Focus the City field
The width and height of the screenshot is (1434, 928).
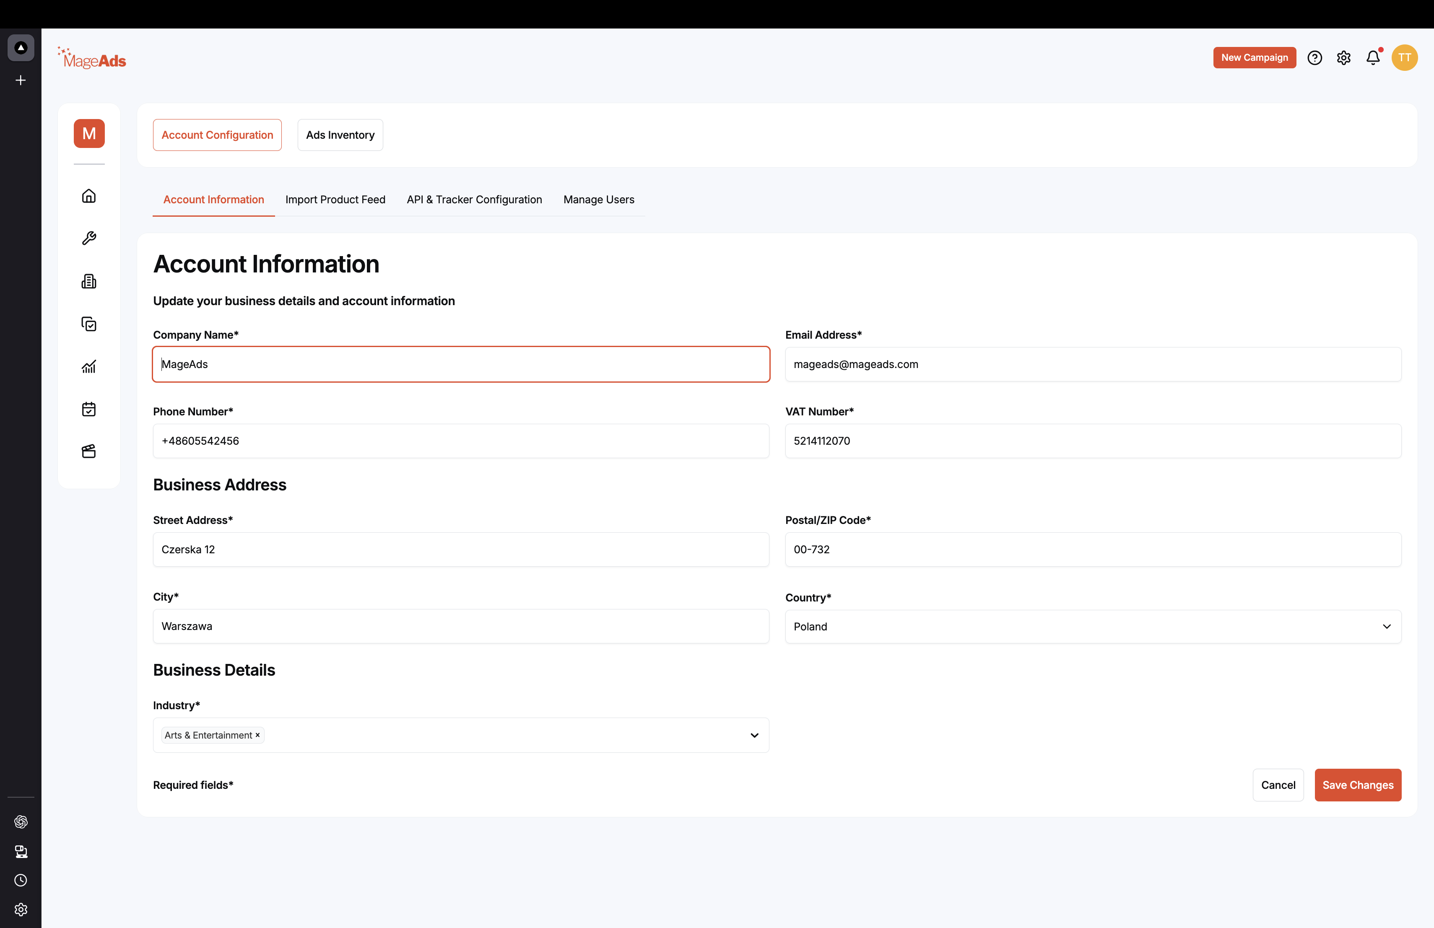(461, 626)
